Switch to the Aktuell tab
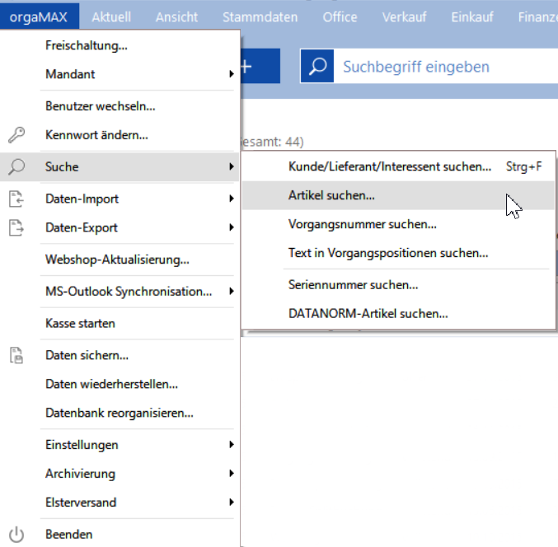 [x=111, y=16]
